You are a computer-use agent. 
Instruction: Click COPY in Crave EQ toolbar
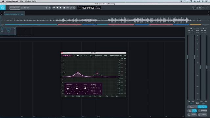pyautogui.click(x=91, y=55)
